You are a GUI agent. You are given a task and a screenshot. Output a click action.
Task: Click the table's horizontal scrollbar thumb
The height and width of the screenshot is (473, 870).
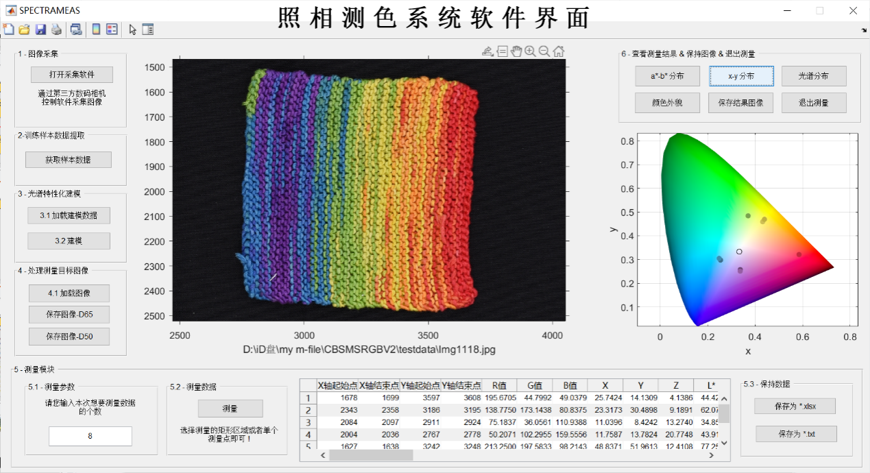pyautogui.click(x=371, y=454)
